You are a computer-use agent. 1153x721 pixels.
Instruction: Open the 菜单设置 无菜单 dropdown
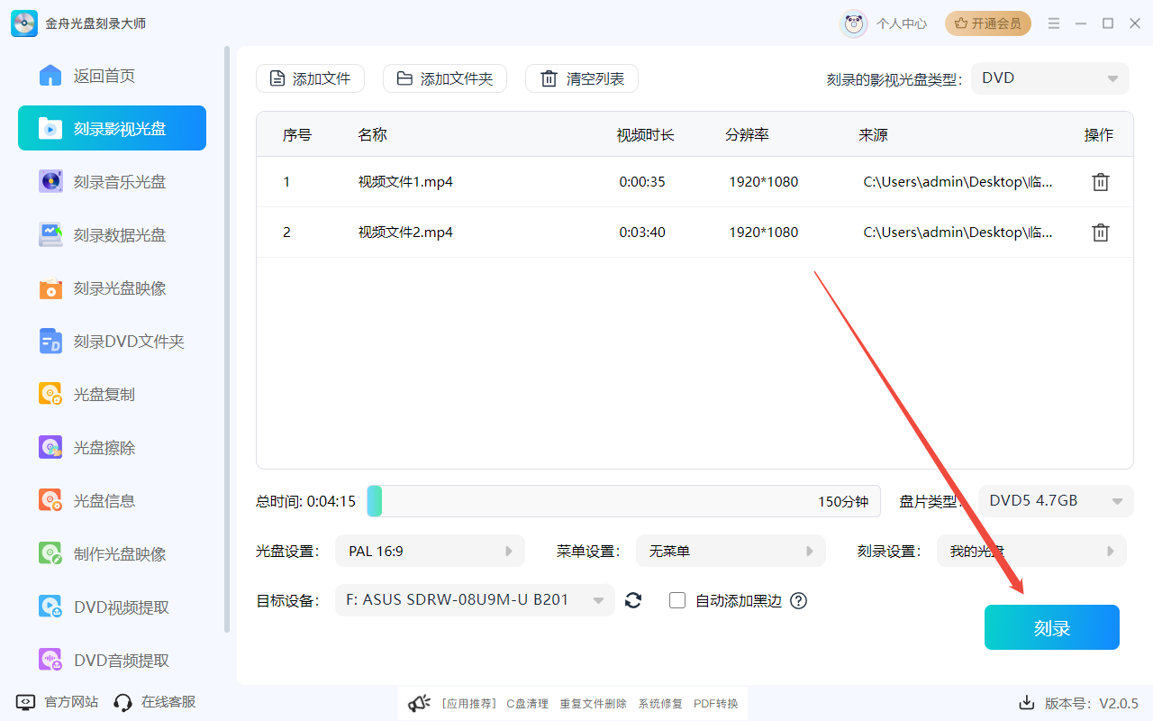coord(731,550)
